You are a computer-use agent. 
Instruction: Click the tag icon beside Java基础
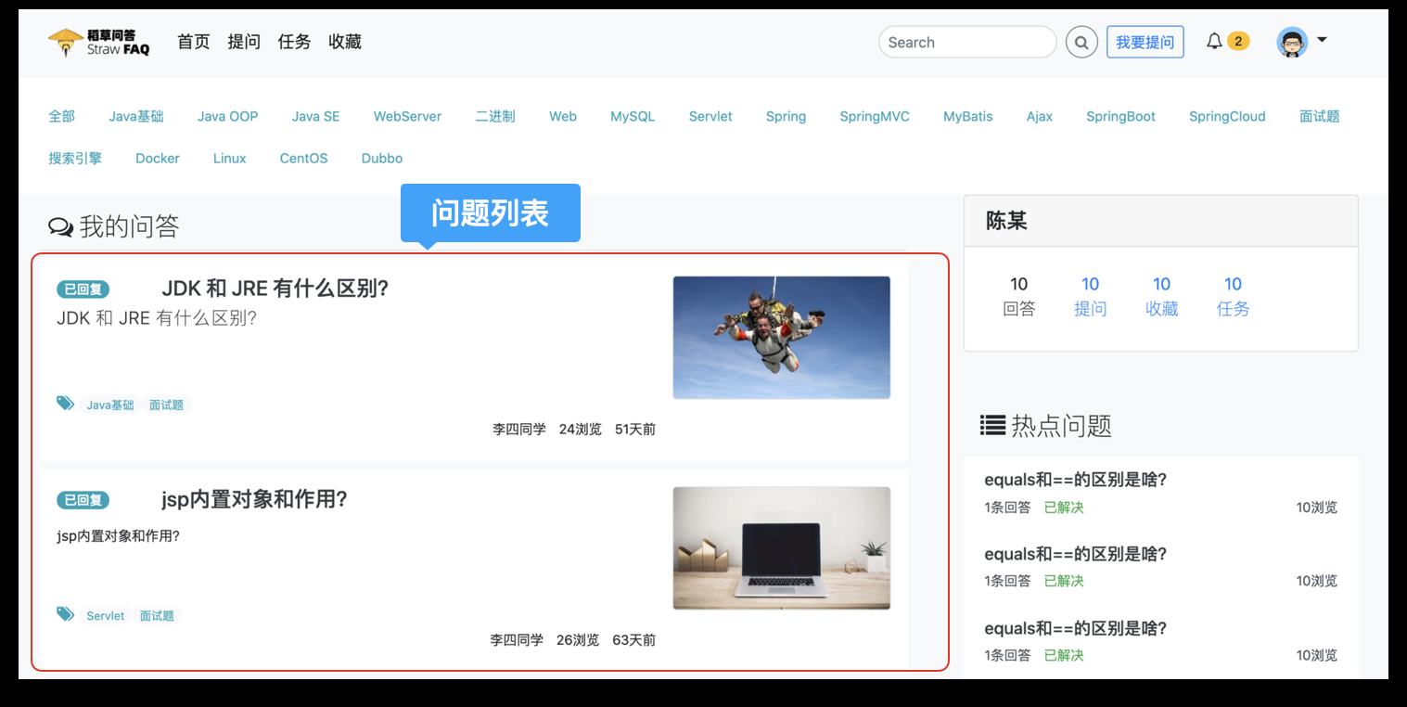point(65,403)
